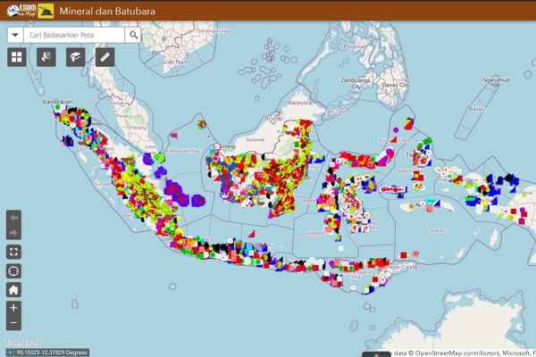
Task: Open the basemap gallery grid widget
Action: 16,58
